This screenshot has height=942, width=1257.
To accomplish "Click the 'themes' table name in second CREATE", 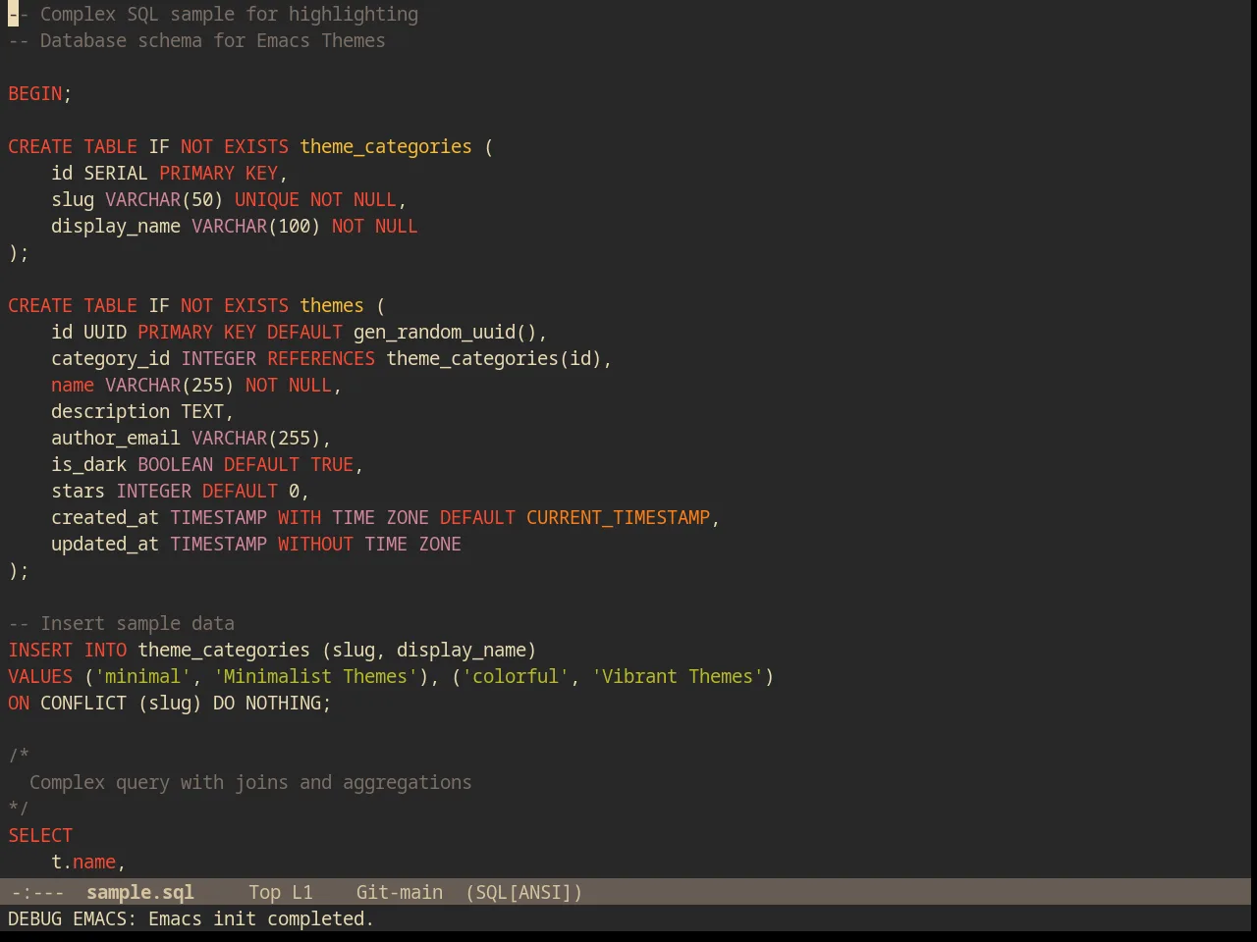I will click(332, 305).
